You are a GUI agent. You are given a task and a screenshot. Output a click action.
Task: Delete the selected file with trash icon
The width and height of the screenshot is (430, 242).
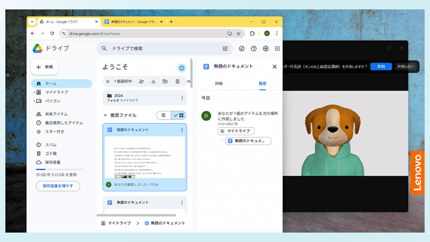[x=177, y=81]
